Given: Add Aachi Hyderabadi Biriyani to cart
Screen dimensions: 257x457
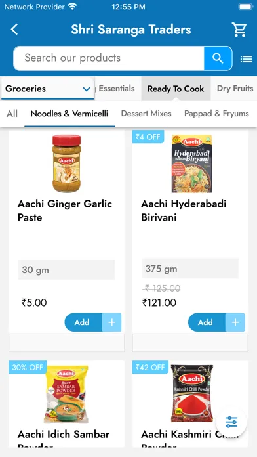Looking at the screenshot, I should tap(207, 322).
